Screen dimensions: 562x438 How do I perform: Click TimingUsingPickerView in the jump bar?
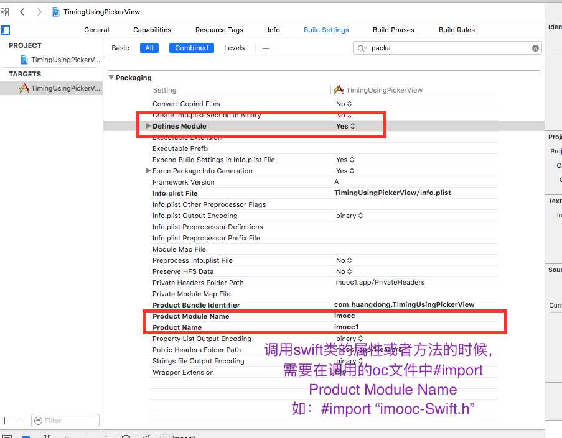pos(101,12)
